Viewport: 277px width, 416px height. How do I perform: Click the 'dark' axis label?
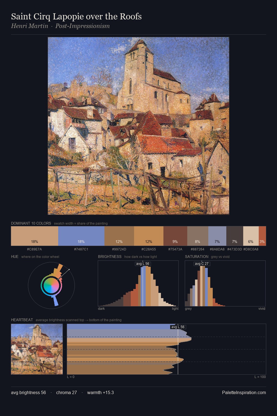coord(101,309)
